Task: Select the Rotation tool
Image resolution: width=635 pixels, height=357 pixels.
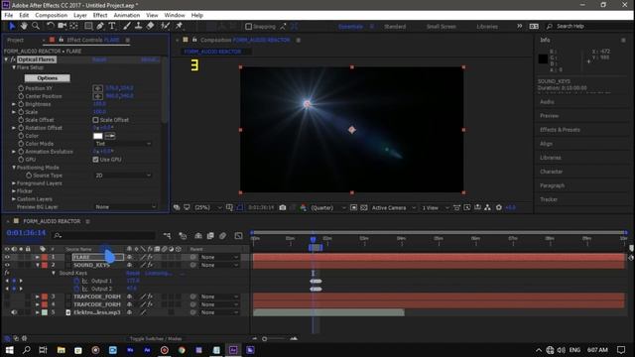Action: pos(51,26)
